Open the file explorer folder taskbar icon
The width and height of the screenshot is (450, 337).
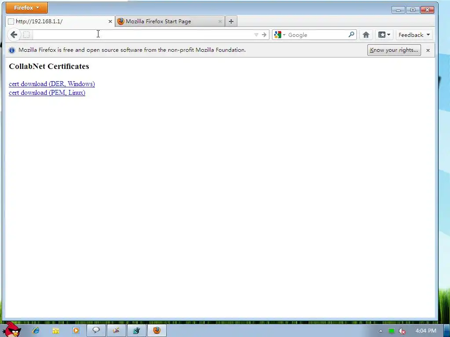pyautogui.click(x=56, y=331)
